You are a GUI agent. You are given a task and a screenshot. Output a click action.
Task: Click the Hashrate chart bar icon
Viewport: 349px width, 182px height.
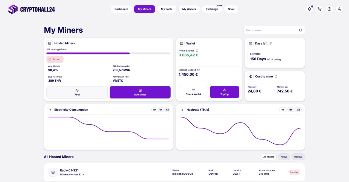(x=182, y=110)
